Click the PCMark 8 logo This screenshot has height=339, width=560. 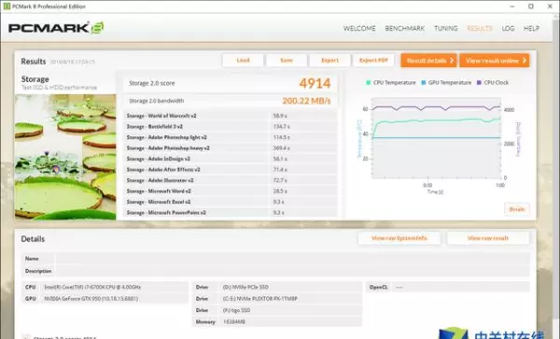(x=56, y=28)
